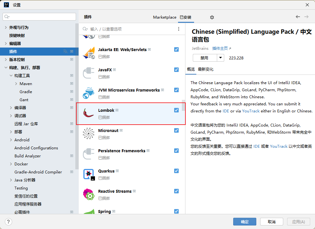The height and width of the screenshot is (229, 315).
Task: Expand the 外观与行为 section
Action: click(x=6, y=27)
